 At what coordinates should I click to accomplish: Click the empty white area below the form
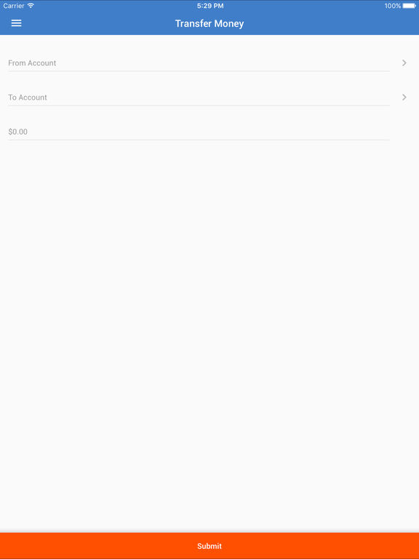pyautogui.click(x=209, y=335)
